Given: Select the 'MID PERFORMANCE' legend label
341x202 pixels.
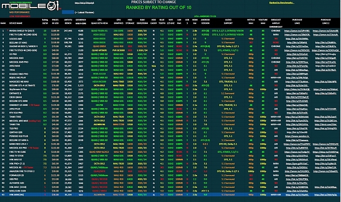Looking at the screenshot, I should pos(19,12).
